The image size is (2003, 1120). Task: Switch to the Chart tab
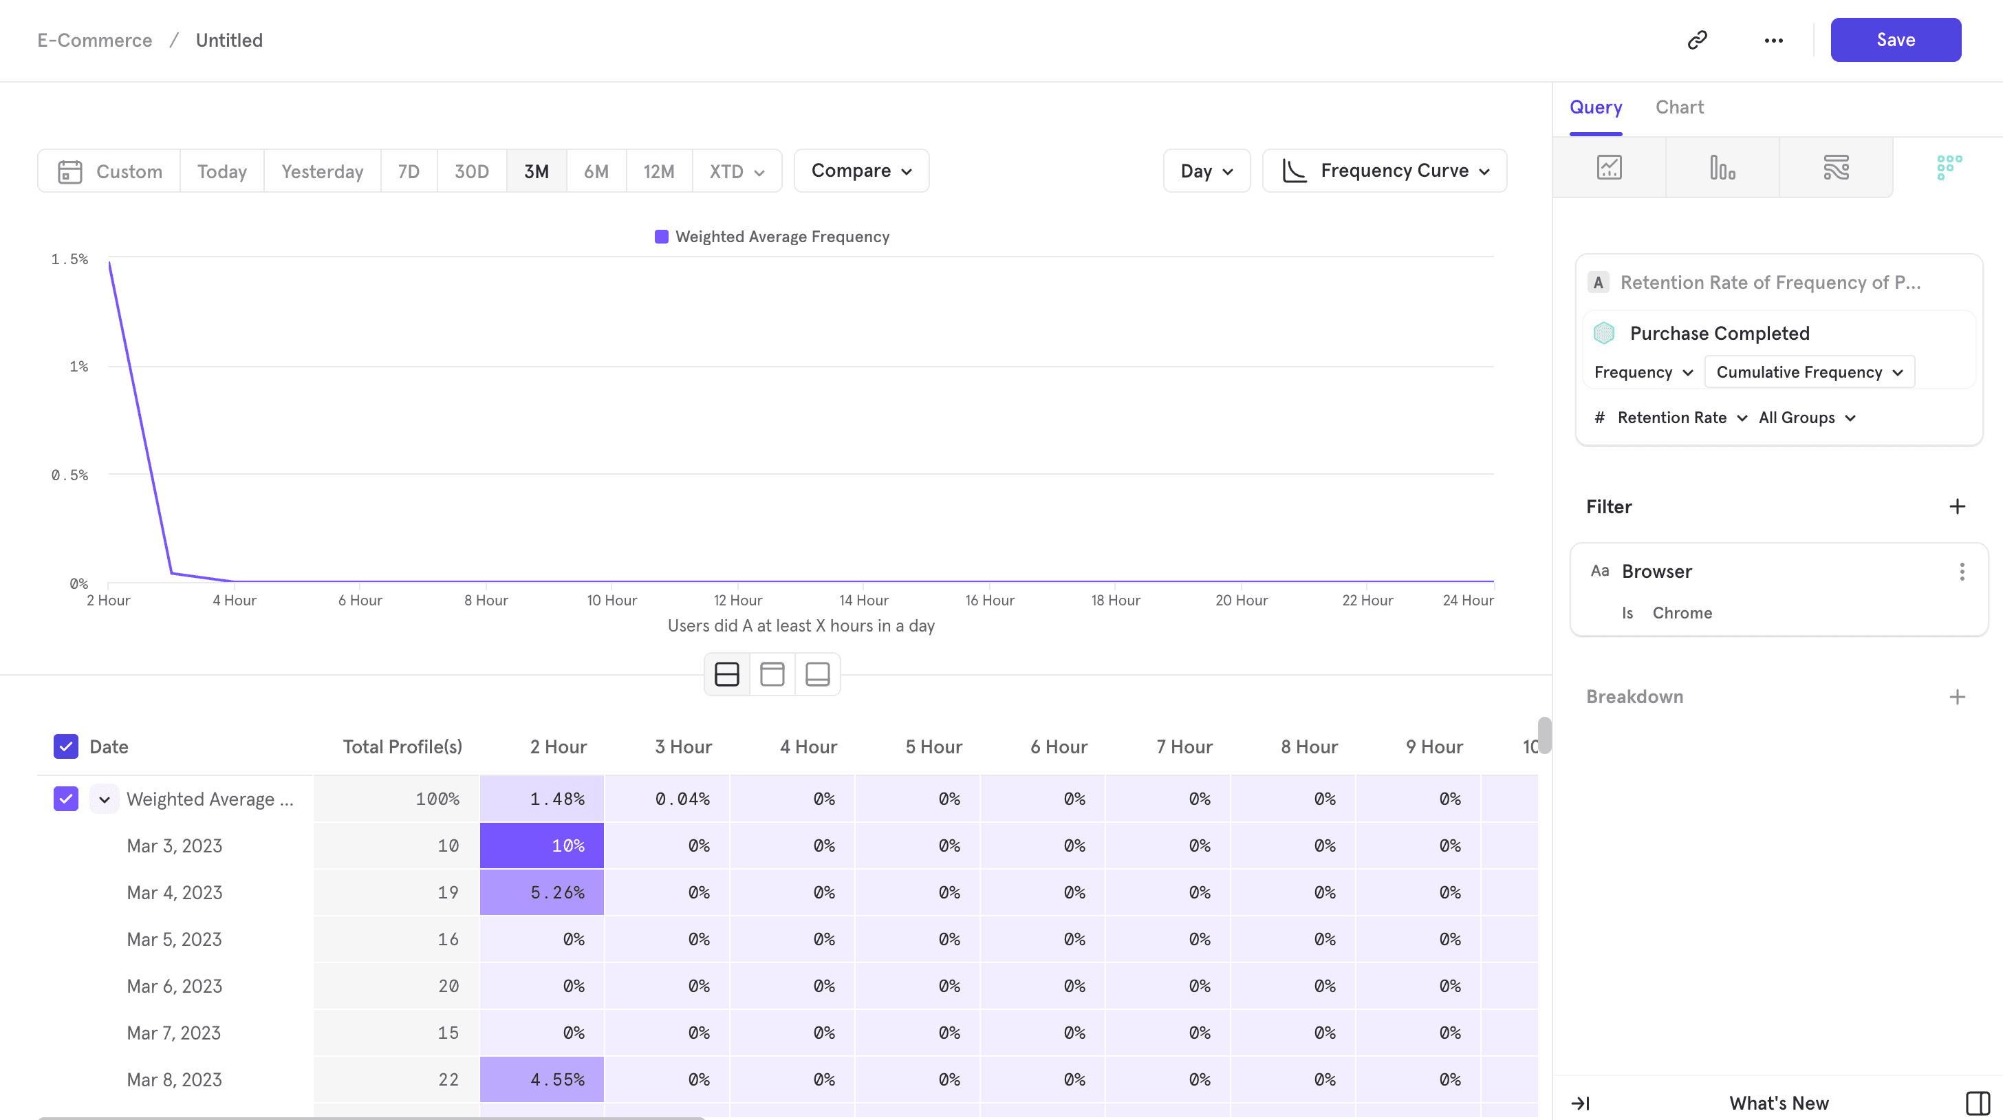1679,107
